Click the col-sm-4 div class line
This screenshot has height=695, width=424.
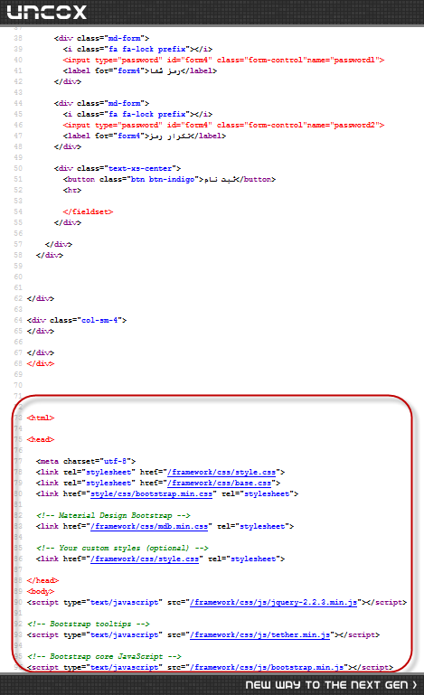pos(77,320)
